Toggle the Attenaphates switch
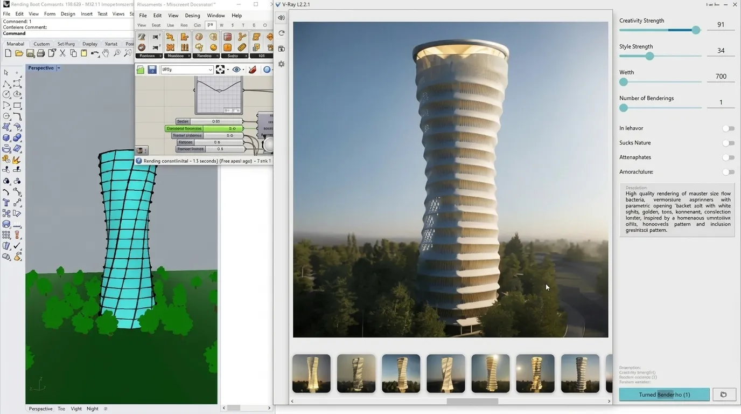 click(x=728, y=157)
